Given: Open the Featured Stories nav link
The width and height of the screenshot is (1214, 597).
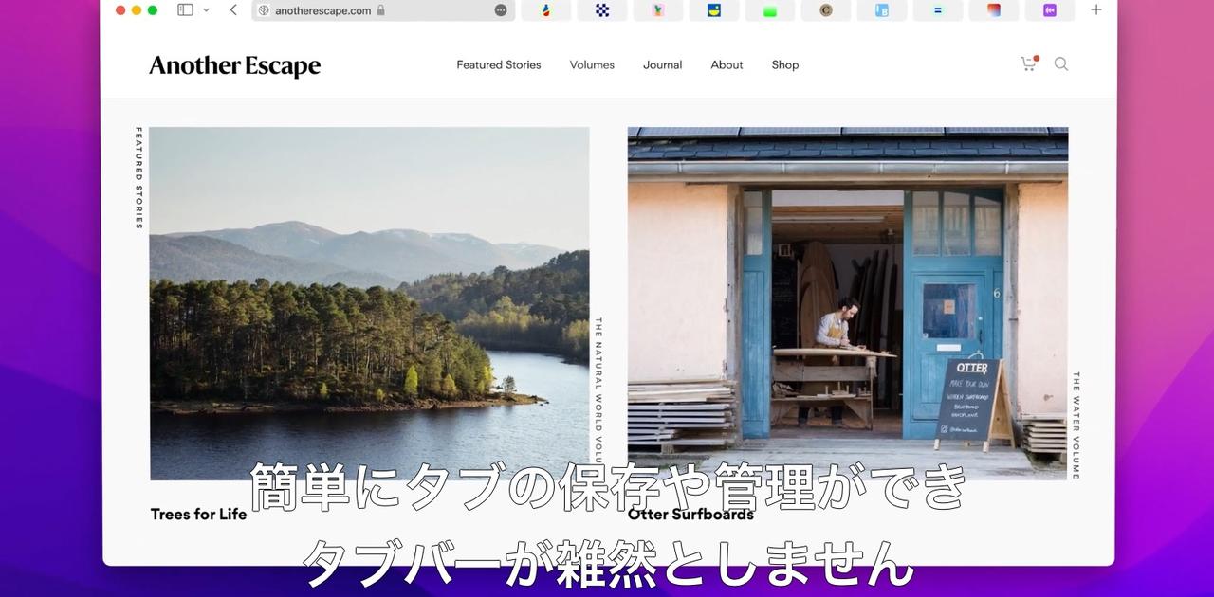Looking at the screenshot, I should click(x=499, y=64).
